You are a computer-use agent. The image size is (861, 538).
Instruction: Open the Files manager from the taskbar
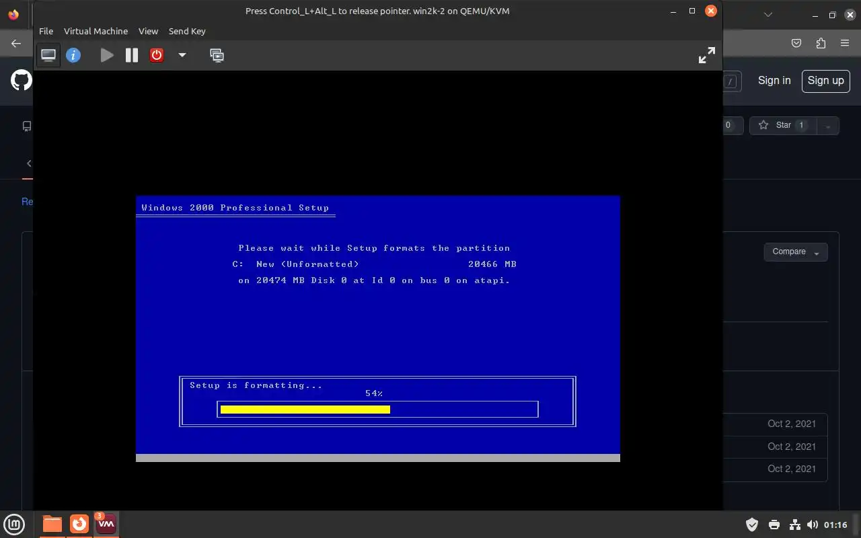pos(52,524)
